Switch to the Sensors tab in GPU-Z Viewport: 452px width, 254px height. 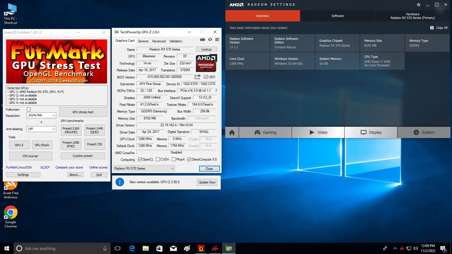point(143,41)
